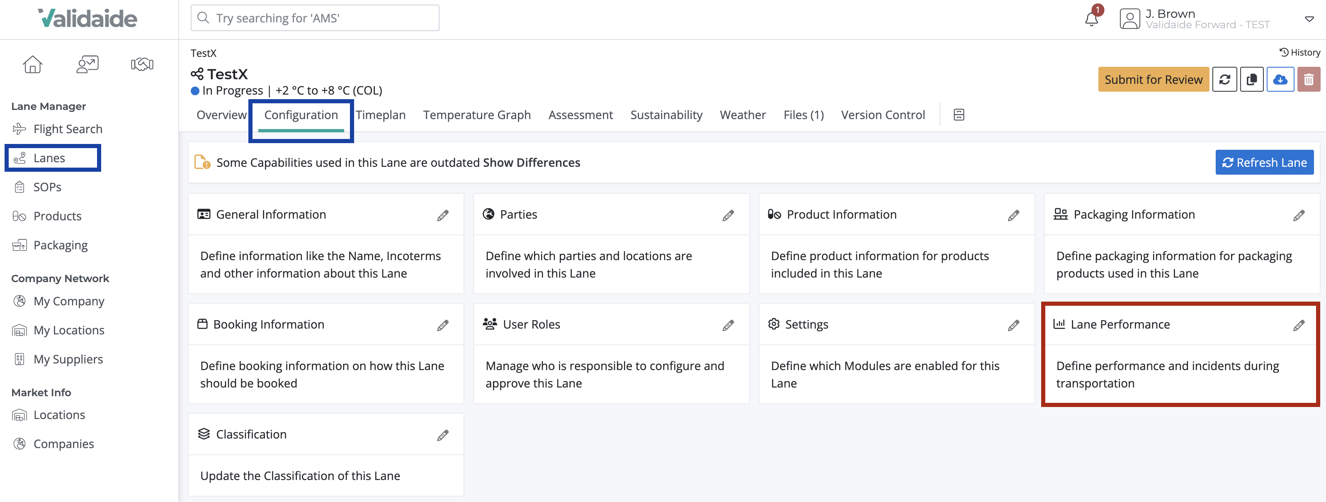This screenshot has height=502, width=1326.
Task: Edit Packaging Information with pencil icon
Action: coord(1299,215)
